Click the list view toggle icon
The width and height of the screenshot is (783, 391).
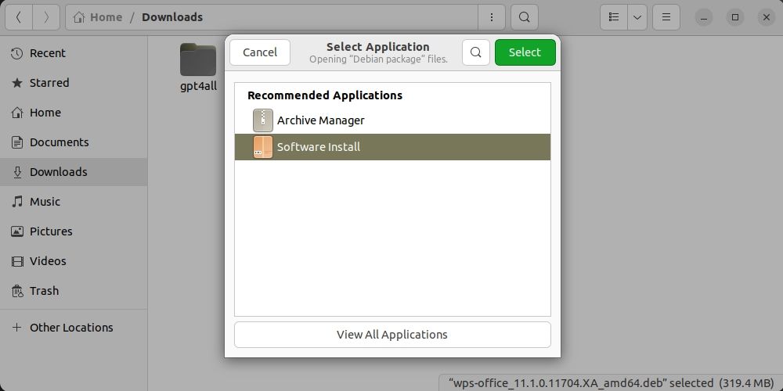point(615,16)
